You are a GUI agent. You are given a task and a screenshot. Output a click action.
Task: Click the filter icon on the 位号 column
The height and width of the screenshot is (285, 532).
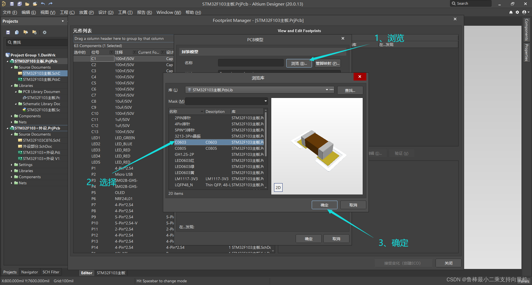111,52
